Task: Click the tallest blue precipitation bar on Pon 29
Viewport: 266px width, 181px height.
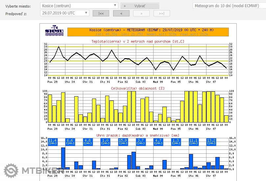Action: [x=63, y=158]
